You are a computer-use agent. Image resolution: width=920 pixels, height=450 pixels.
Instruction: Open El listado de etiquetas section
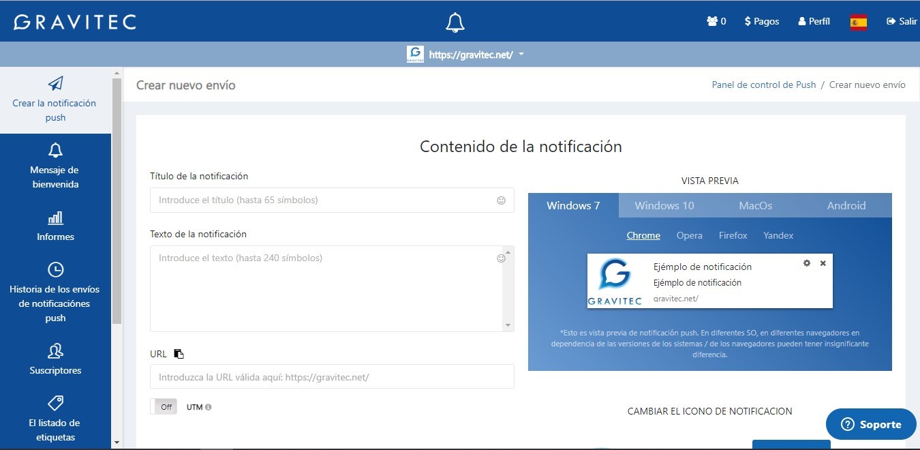click(x=55, y=419)
